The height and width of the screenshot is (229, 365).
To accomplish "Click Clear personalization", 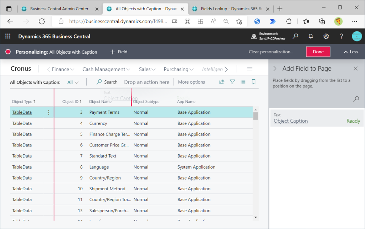I will [271, 52].
